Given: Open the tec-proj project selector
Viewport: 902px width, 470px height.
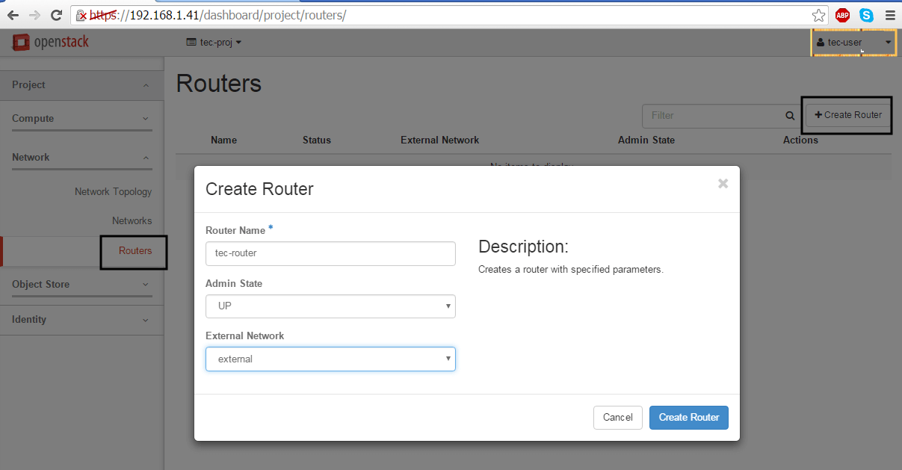Looking at the screenshot, I should coord(214,43).
